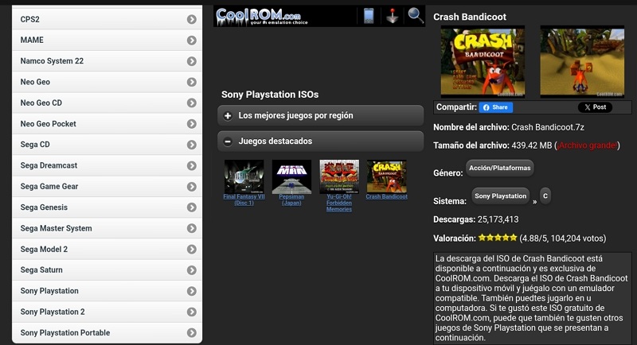Select Sega Dreamcast from the systems list
The width and height of the screenshot is (637, 345).
pyautogui.click(x=107, y=165)
